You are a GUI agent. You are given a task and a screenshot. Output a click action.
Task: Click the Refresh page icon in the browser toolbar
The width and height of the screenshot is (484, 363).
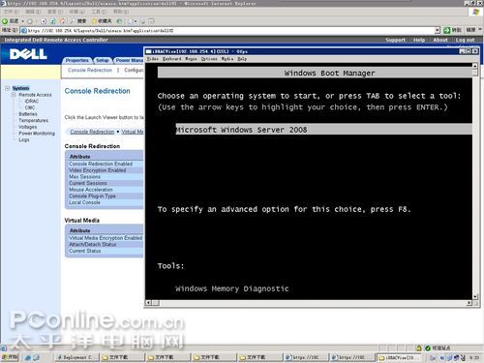(x=53, y=21)
